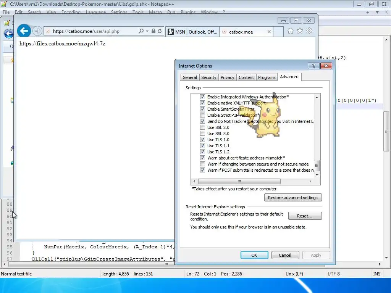The image size is (391, 293).
Task: Refresh the catbox.moe page
Action: (x=160, y=31)
